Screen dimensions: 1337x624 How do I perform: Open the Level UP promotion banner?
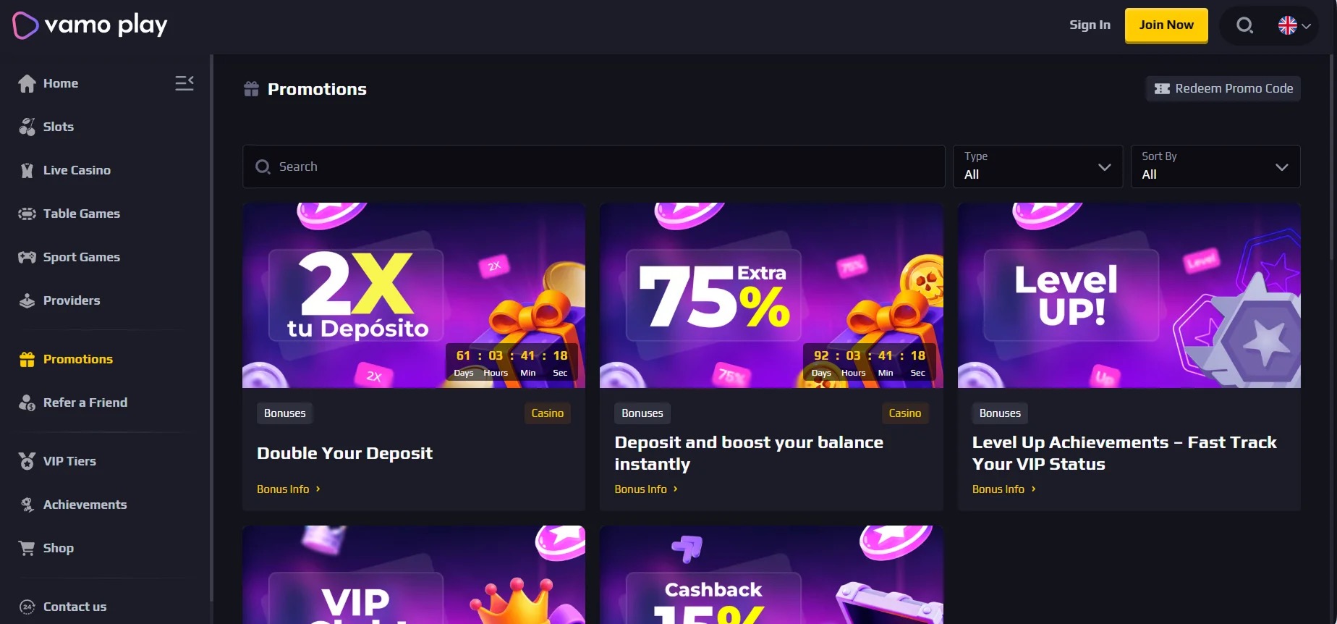(x=1129, y=295)
